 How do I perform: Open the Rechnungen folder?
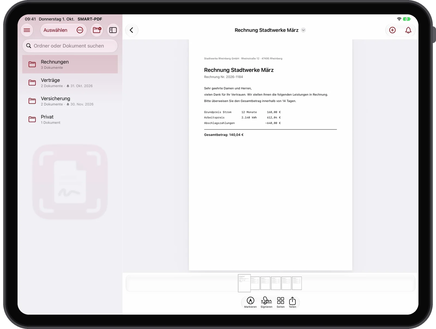[70, 64]
